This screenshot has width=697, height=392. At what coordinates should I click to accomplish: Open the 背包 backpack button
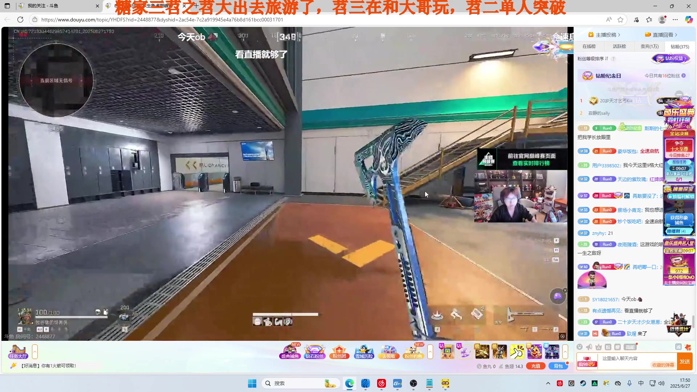pyautogui.click(x=558, y=366)
